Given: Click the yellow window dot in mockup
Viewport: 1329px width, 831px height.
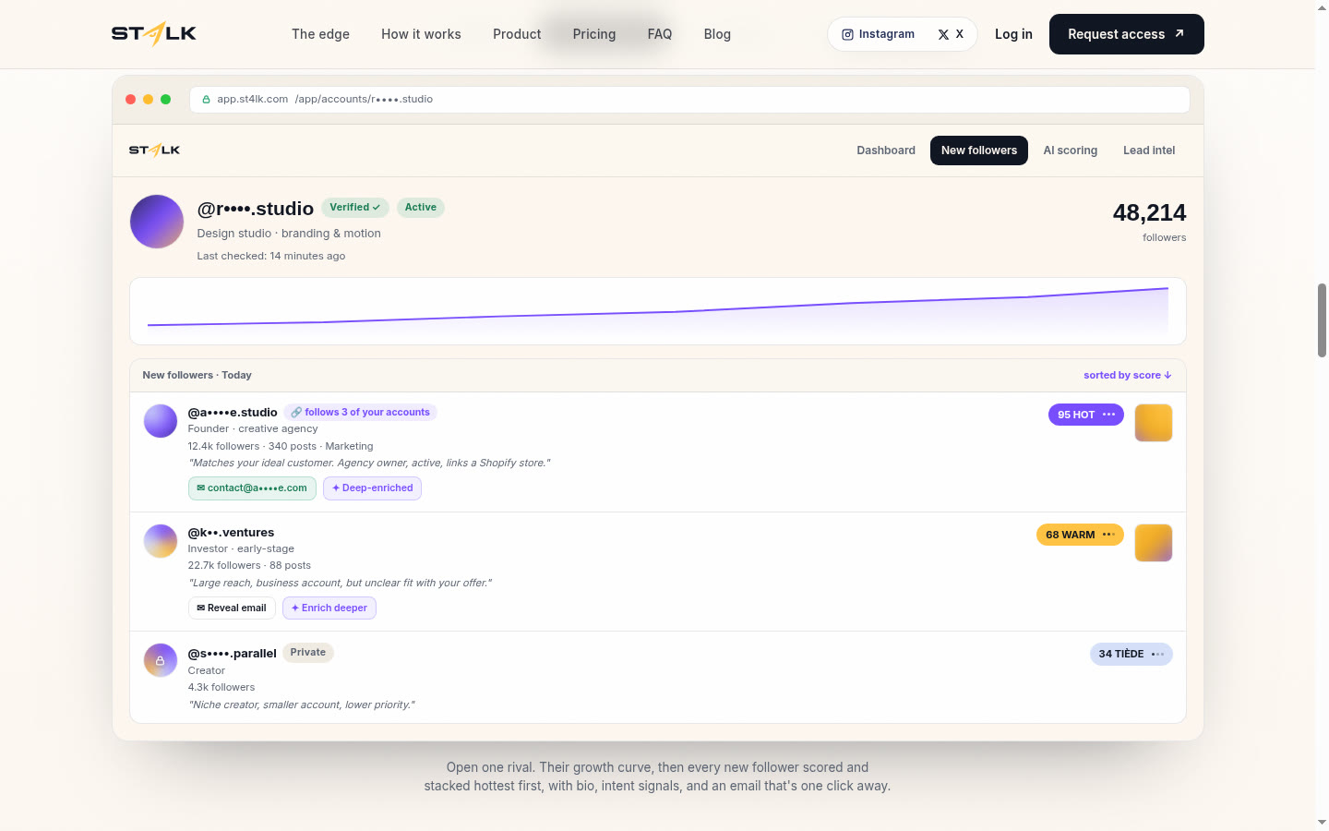Looking at the screenshot, I should [148, 100].
